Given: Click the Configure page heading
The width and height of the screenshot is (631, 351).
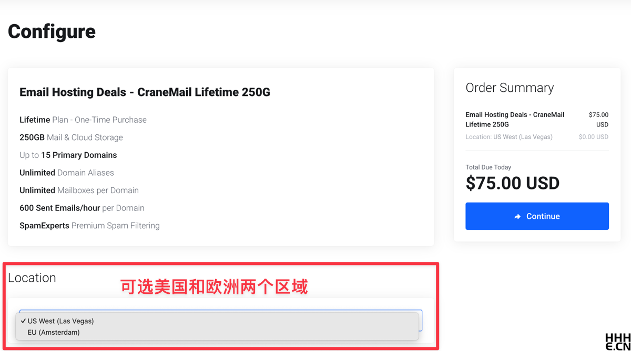Looking at the screenshot, I should 52,31.
